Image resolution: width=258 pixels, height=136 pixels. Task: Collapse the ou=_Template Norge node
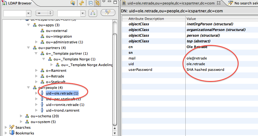(43, 59)
